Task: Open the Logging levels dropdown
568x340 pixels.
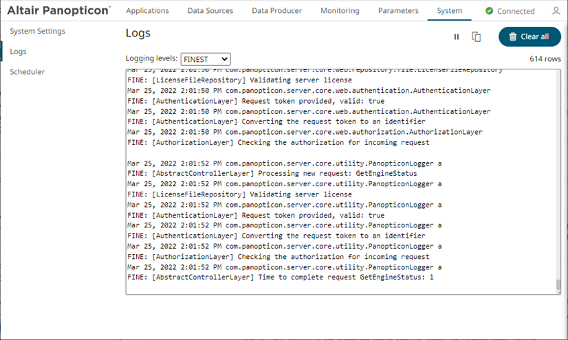Action: point(206,60)
